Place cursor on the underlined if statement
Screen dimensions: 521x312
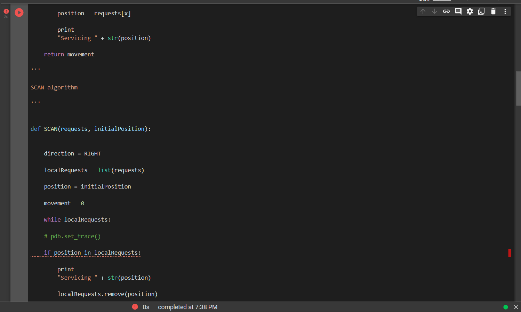tap(85, 253)
